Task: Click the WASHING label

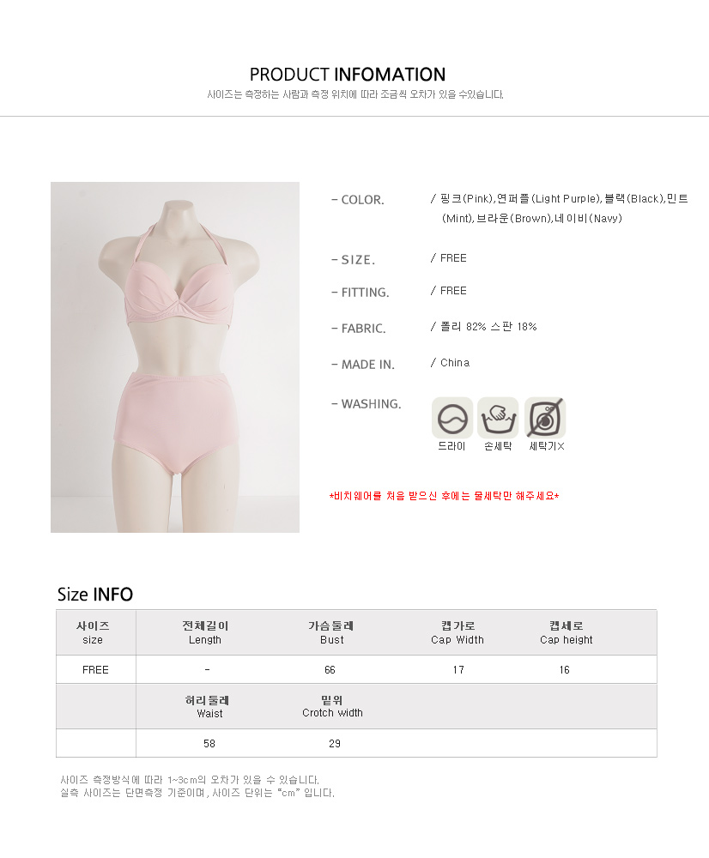Action: click(367, 404)
